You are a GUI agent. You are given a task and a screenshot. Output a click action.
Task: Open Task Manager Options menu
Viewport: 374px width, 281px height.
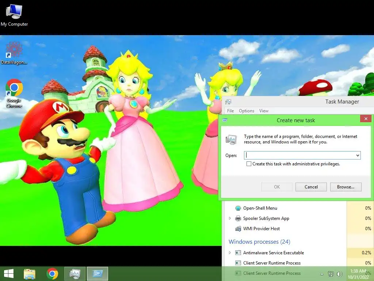247,111
